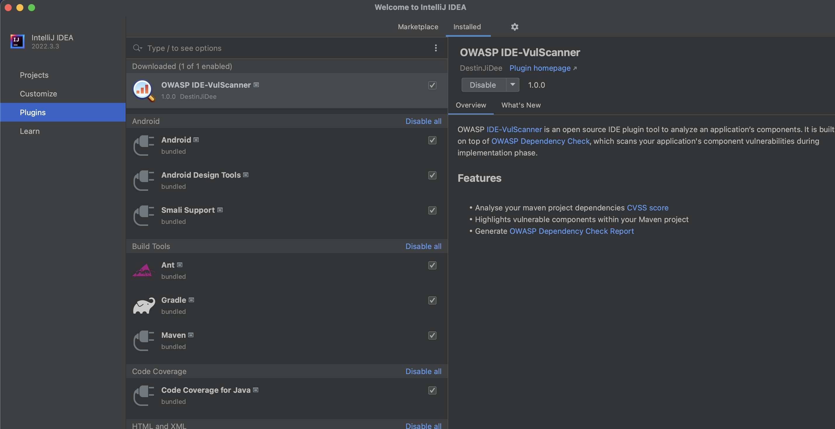The height and width of the screenshot is (429, 835).
Task: Select Plugins in the sidebar
Action: (63, 112)
